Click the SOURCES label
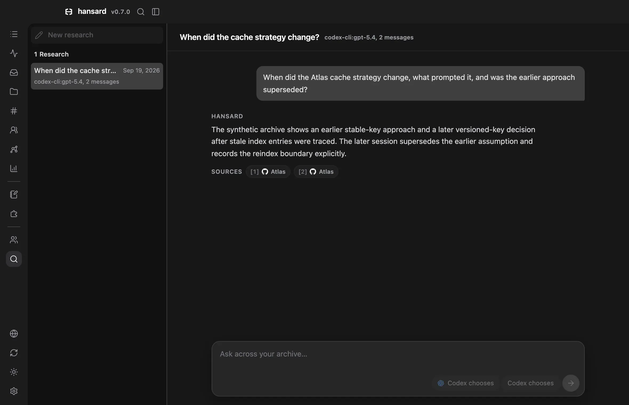The image size is (629, 405). 227,172
